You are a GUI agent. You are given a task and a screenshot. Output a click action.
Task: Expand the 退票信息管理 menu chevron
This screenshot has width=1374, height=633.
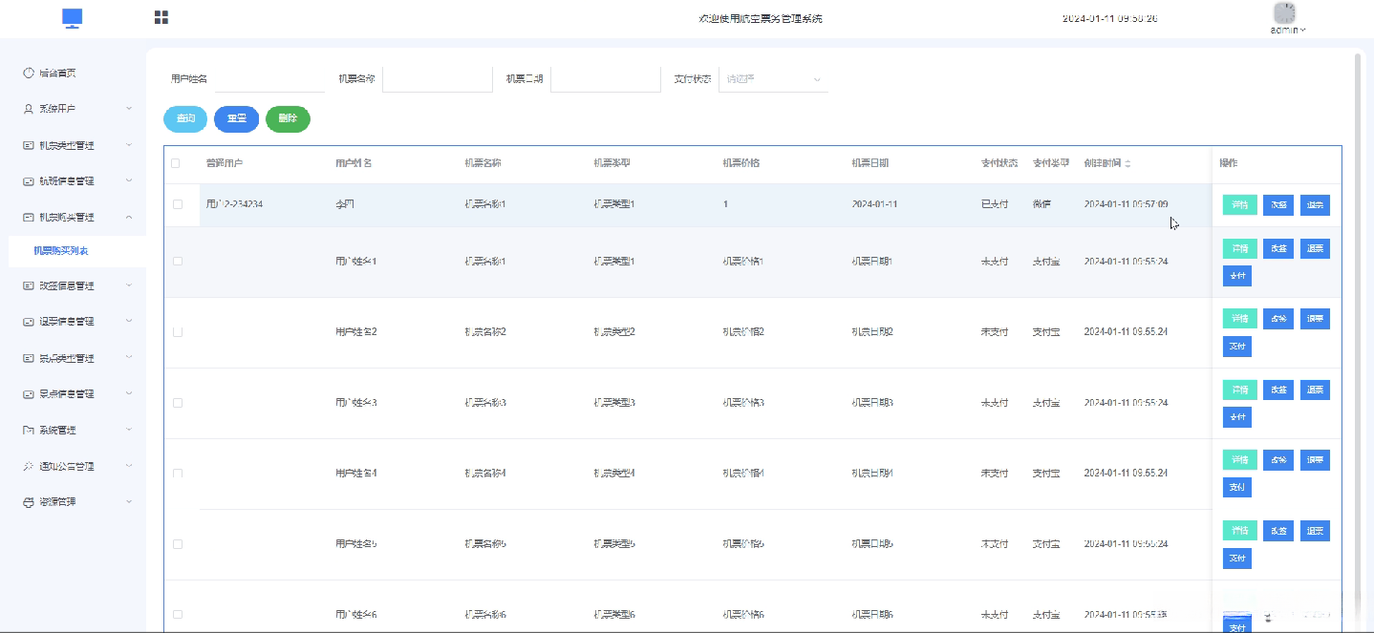click(x=129, y=321)
